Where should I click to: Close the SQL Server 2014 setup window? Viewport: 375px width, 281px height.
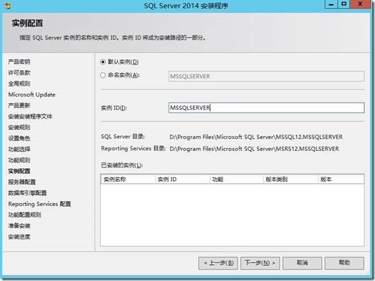(360, 4)
